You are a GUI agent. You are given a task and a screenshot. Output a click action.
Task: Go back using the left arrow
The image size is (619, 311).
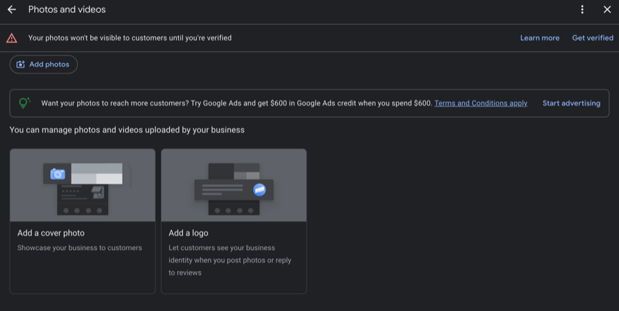click(x=12, y=10)
